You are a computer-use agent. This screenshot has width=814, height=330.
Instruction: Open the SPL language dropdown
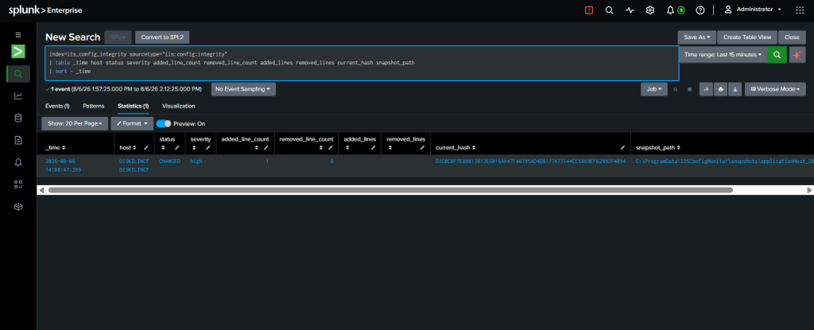click(118, 37)
